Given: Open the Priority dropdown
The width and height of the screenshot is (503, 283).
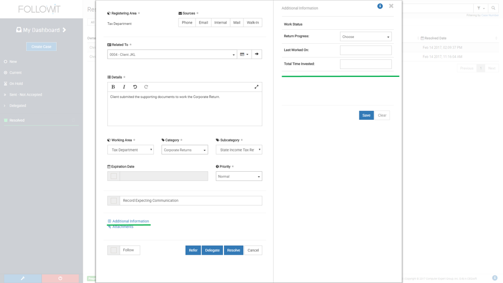Looking at the screenshot, I should coord(239,176).
